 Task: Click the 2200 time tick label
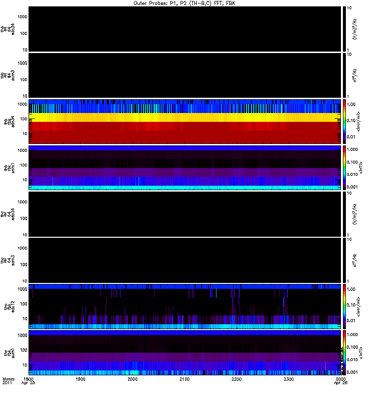pos(237,379)
